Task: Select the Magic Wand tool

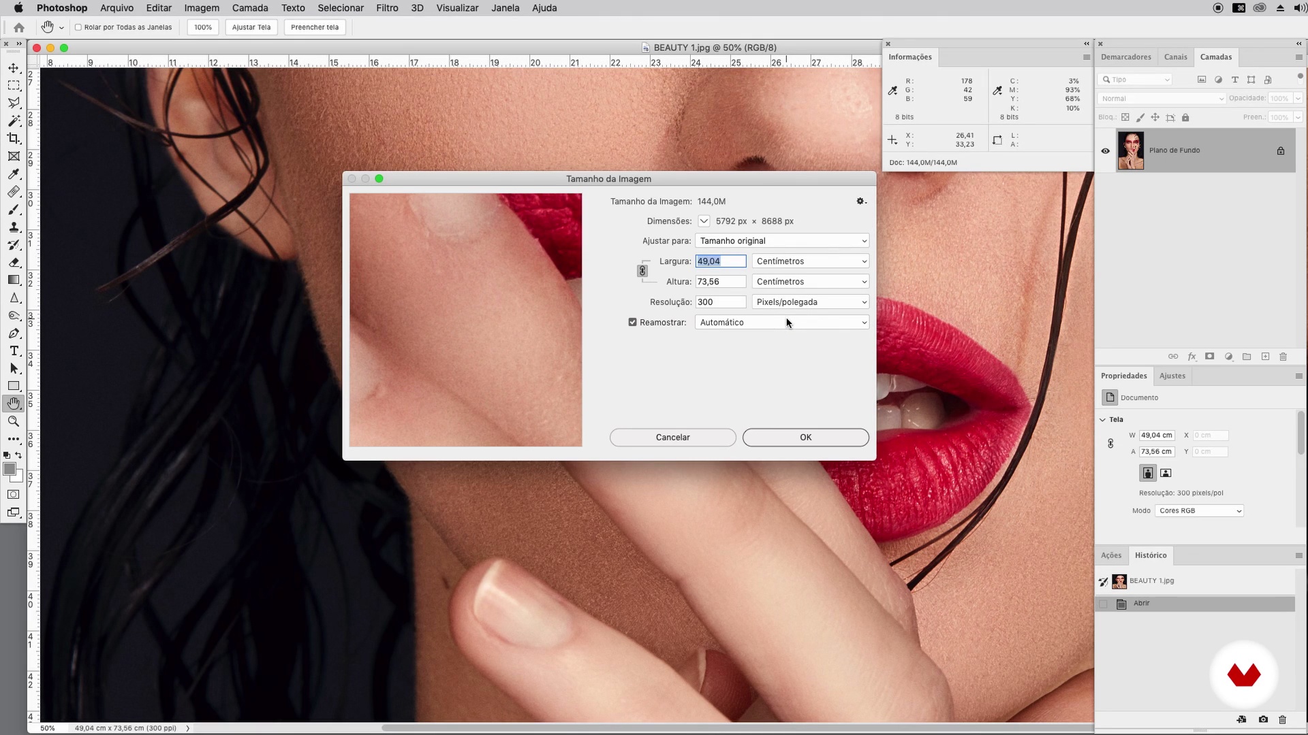Action: (x=14, y=121)
